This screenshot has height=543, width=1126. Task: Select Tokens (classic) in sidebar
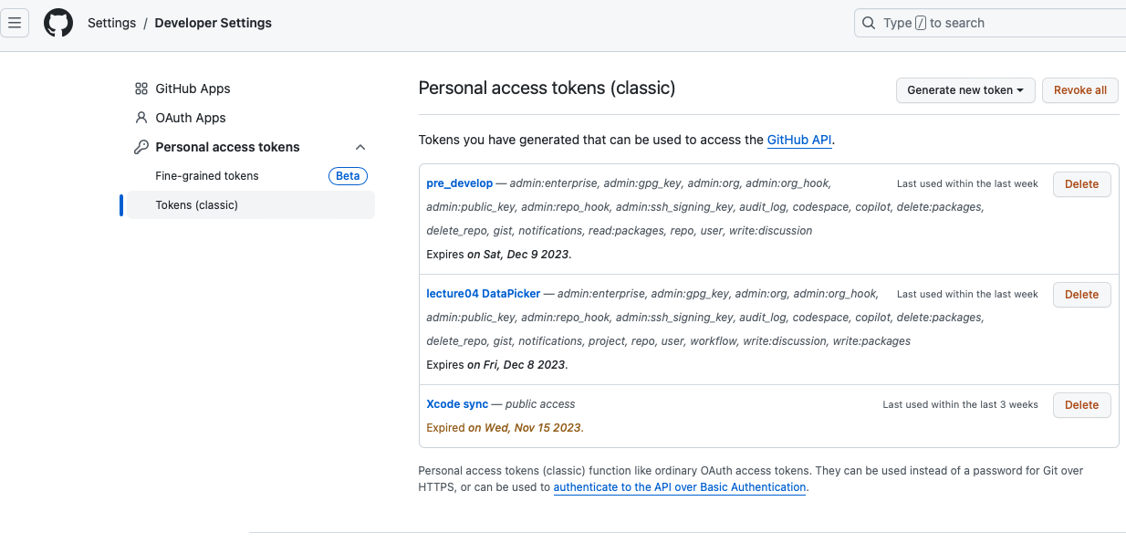(x=197, y=205)
